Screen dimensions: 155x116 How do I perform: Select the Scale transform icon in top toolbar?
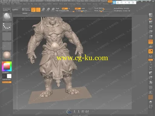[x=48, y=10]
